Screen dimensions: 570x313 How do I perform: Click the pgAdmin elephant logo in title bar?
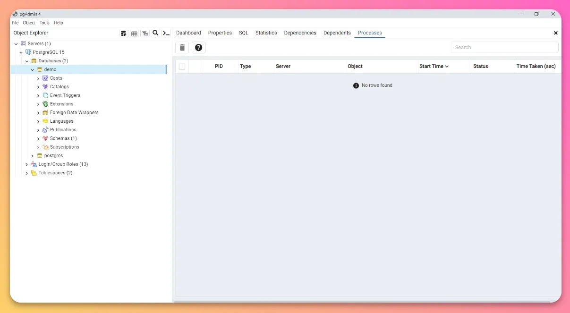tap(15, 14)
